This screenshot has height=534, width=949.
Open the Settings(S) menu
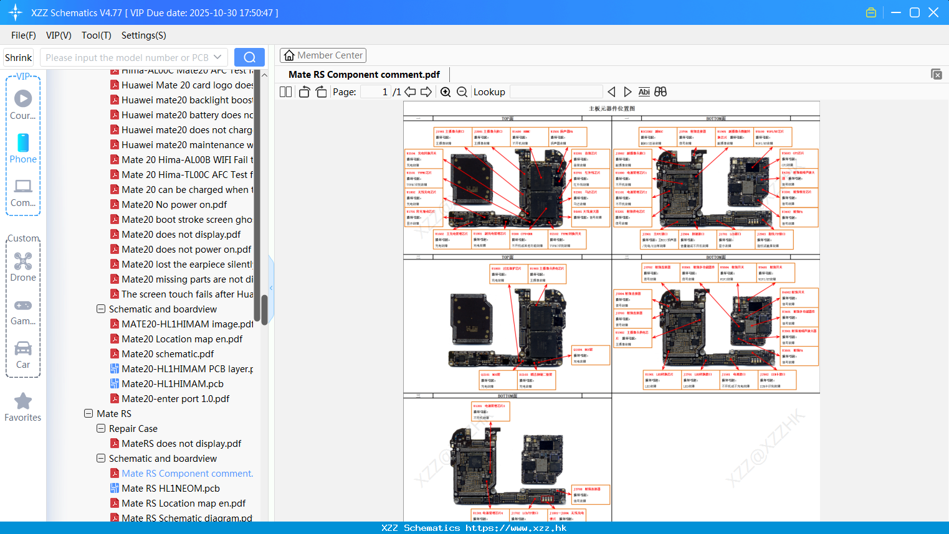[x=144, y=35]
